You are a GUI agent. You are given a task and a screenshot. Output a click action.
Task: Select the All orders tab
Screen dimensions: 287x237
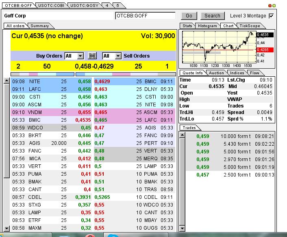click(x=15, y=26)
